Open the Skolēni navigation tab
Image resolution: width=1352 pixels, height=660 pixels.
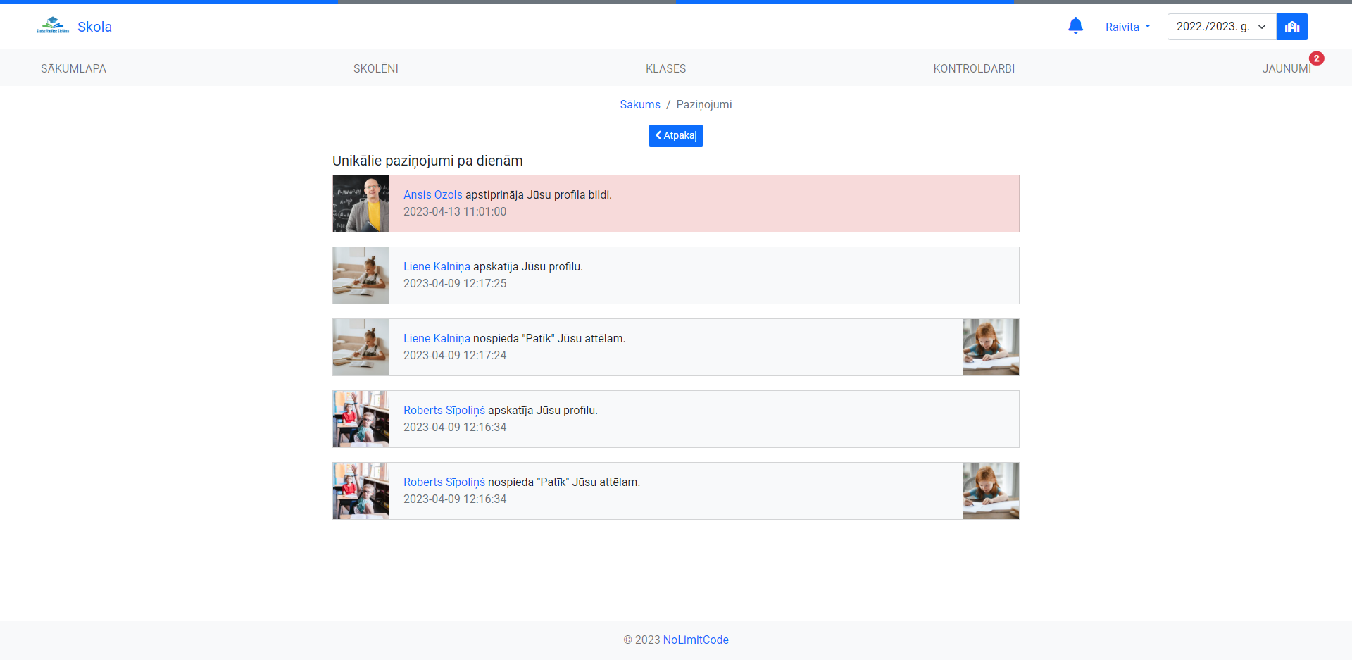pyautogui.click(x=375, y=68)
